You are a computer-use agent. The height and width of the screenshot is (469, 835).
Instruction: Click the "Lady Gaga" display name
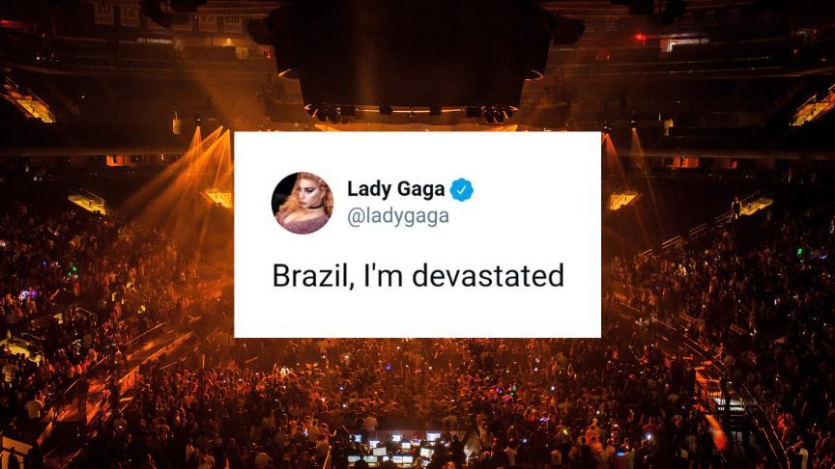[x=395, y=189]
